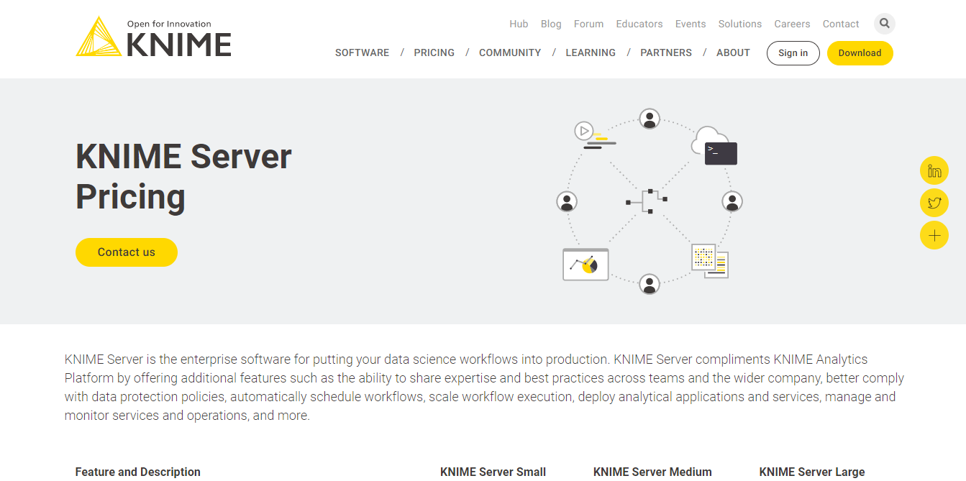The height and width of the screenshot is (481, 966).
Task: Click the KNIME Server intro paragraph
Action: (x=484, y=387)
